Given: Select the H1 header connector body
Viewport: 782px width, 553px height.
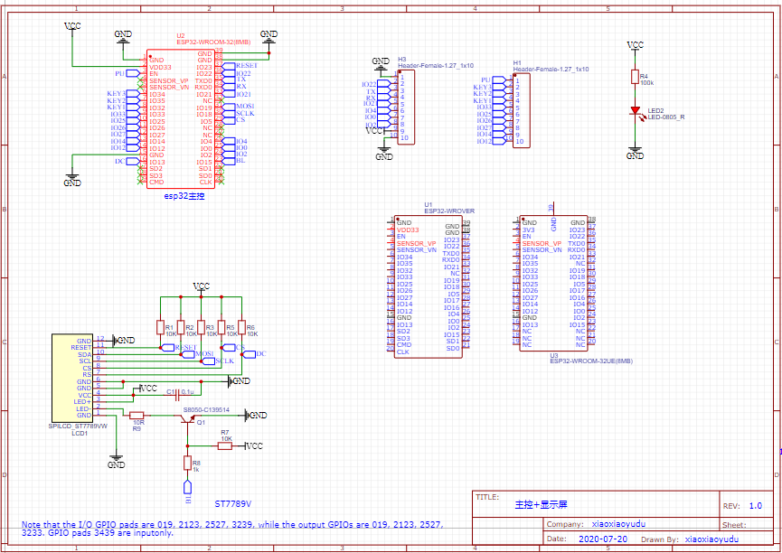Looking at the screenshot, I should click(522, 110).
